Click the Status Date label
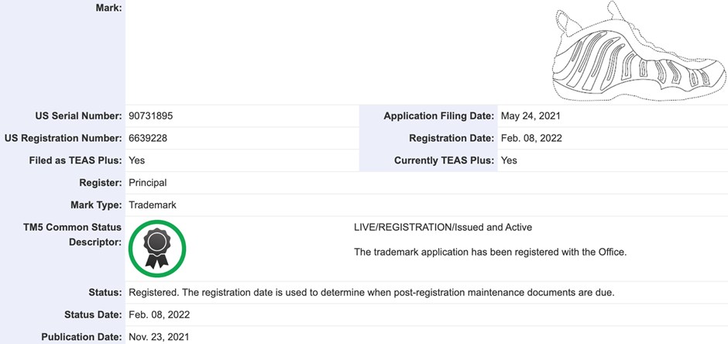Viewport: 728px width, 344px height. point(93,315)
